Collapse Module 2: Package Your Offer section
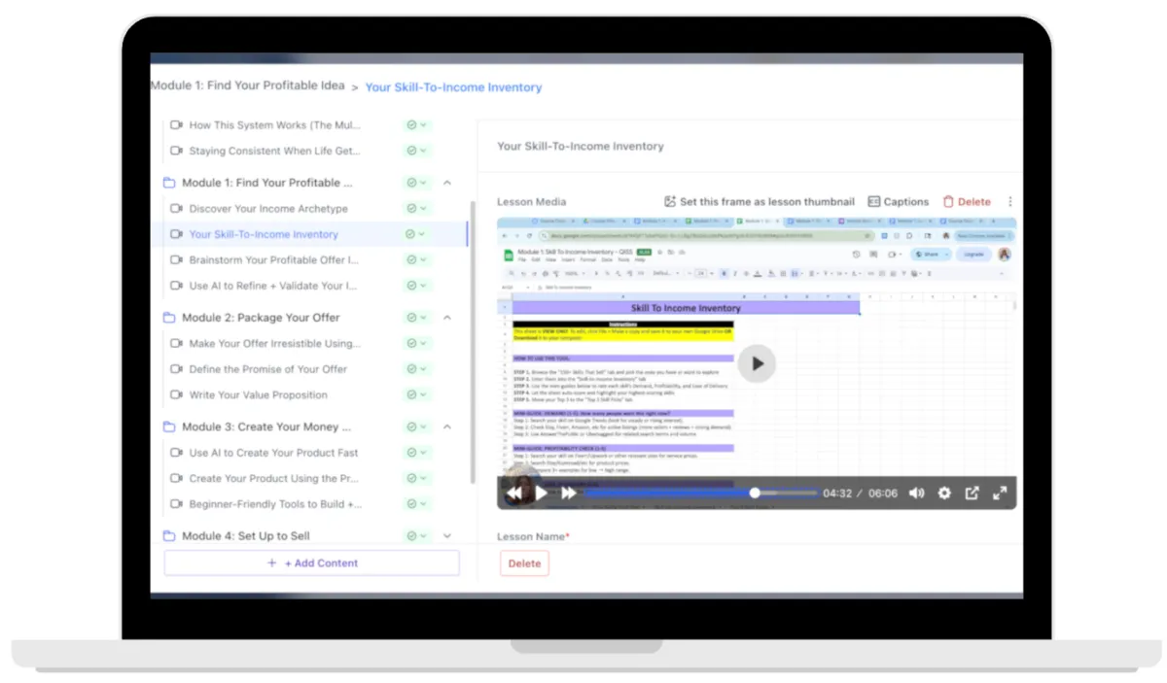Screen dimensions: 1167x683 (x=447, y=318)
